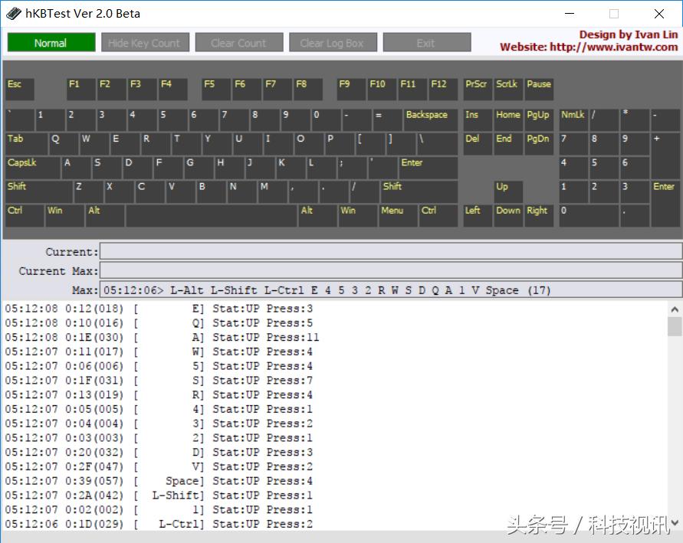The image size is (683, 543).
Task: Click the Home key tile
Action: click(508, 120)
